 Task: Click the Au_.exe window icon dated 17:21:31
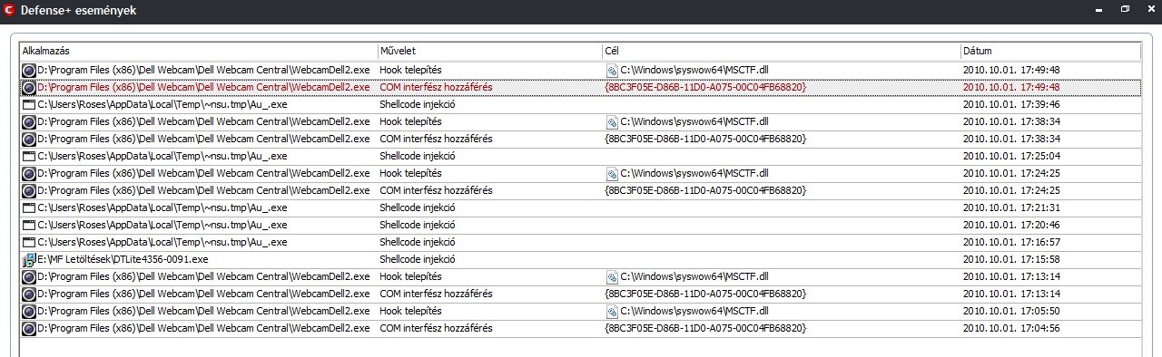(29, 207)
